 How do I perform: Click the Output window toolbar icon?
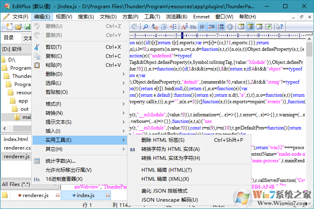[x=259, y=26]
